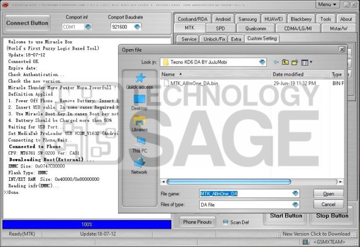Screen dimensions: 360x247
Task: Open the View menu icon in dialog
Action: tap(307, 62)
